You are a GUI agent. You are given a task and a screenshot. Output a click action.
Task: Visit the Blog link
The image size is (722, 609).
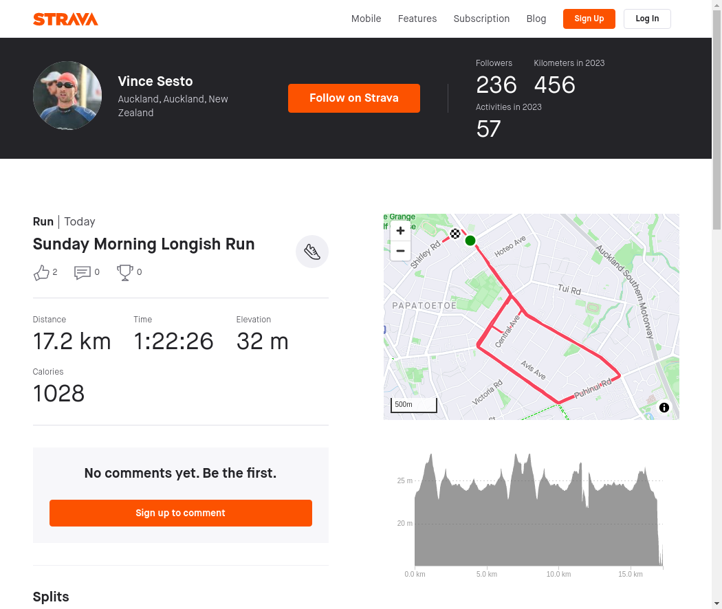[x=536, y=19]
